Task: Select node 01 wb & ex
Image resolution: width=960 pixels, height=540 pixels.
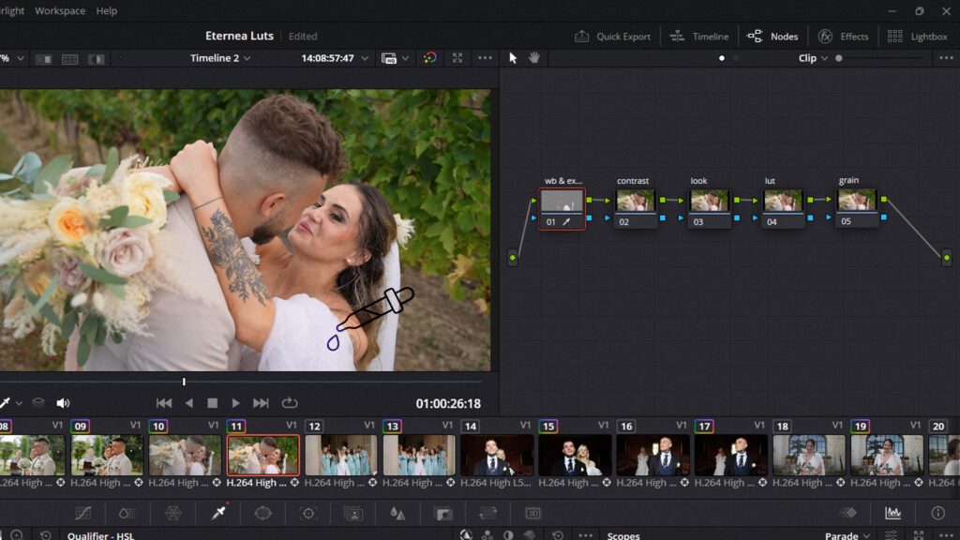Action: 562,209
